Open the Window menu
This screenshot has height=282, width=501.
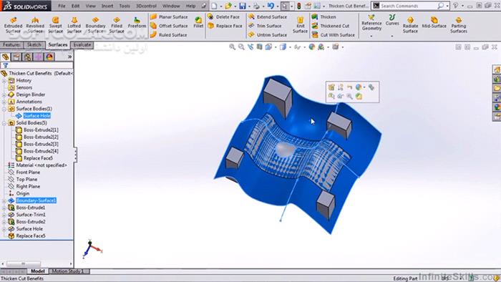(x=171, y=6)
